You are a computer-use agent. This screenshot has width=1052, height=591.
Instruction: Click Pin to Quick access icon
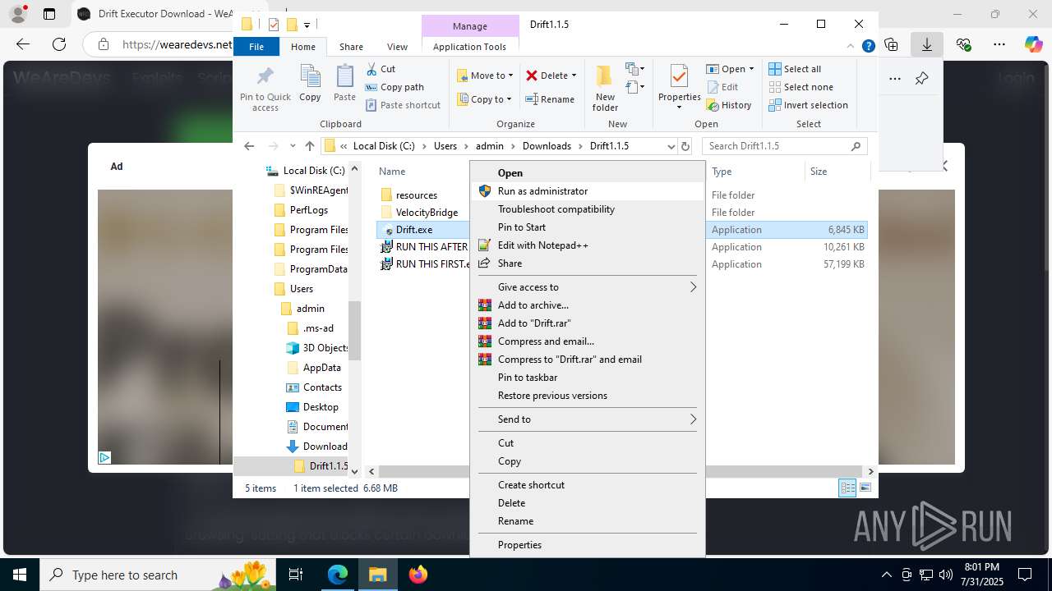(x=265, y=78)
